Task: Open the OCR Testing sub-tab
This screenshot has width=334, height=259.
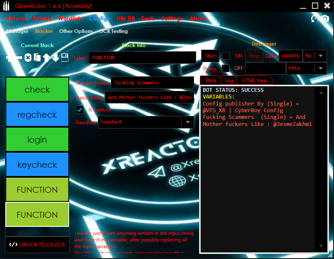Action: (x=113, y=31)
